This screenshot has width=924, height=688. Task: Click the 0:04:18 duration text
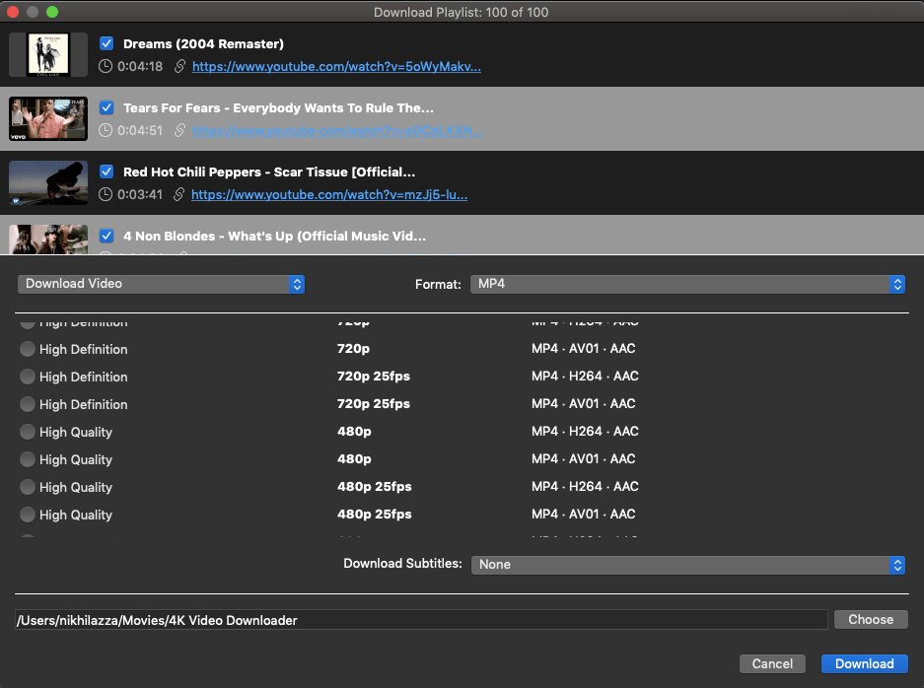click(140, 67)
